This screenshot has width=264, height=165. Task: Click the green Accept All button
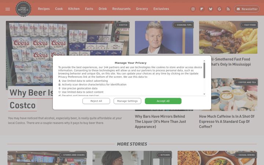(163, 101)
